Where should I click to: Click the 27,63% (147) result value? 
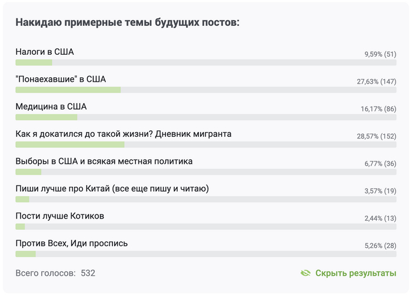coord(376,81)
